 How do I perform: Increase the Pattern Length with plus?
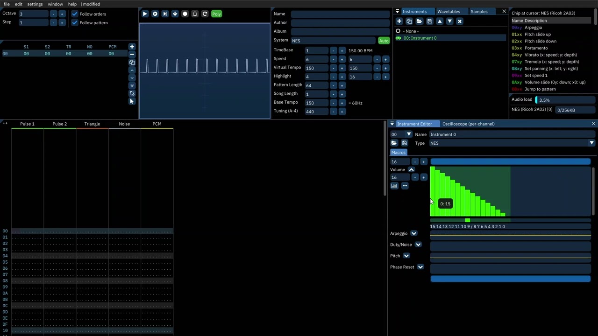click(342, 85)
